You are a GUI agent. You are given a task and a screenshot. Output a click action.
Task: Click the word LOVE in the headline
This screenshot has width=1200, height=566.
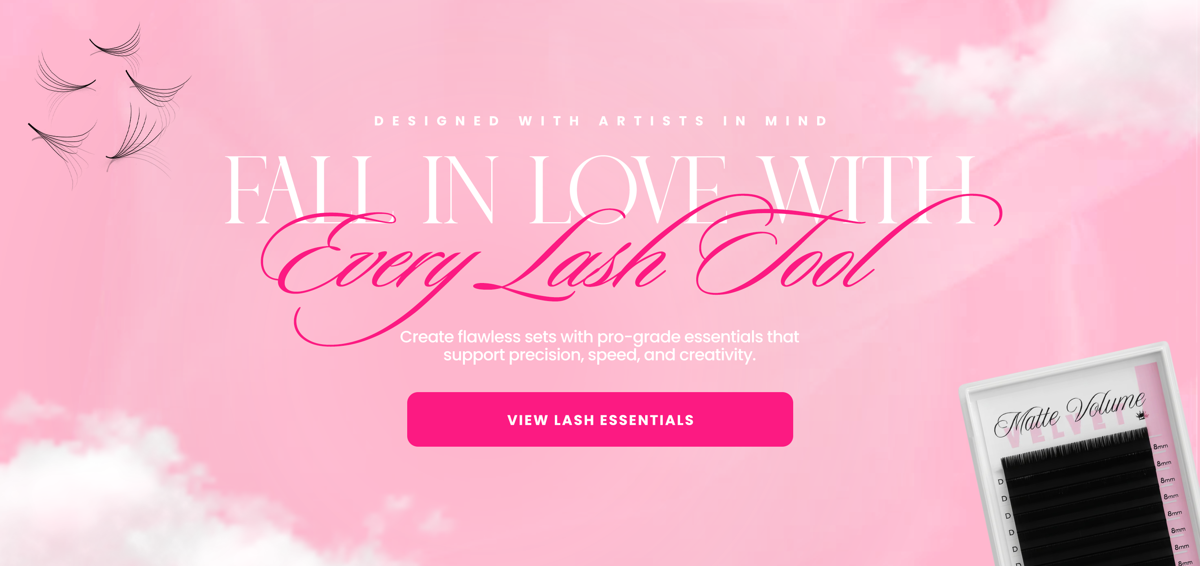click(627, 190)
